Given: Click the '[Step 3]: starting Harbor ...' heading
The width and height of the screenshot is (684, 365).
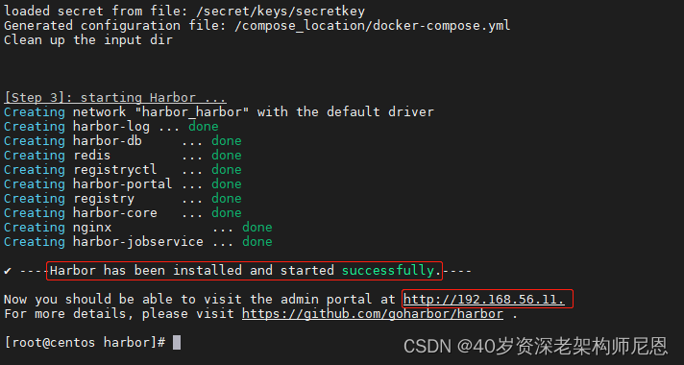Looking at the screenshot, I should pyautogui.click(x=115, y=98).
